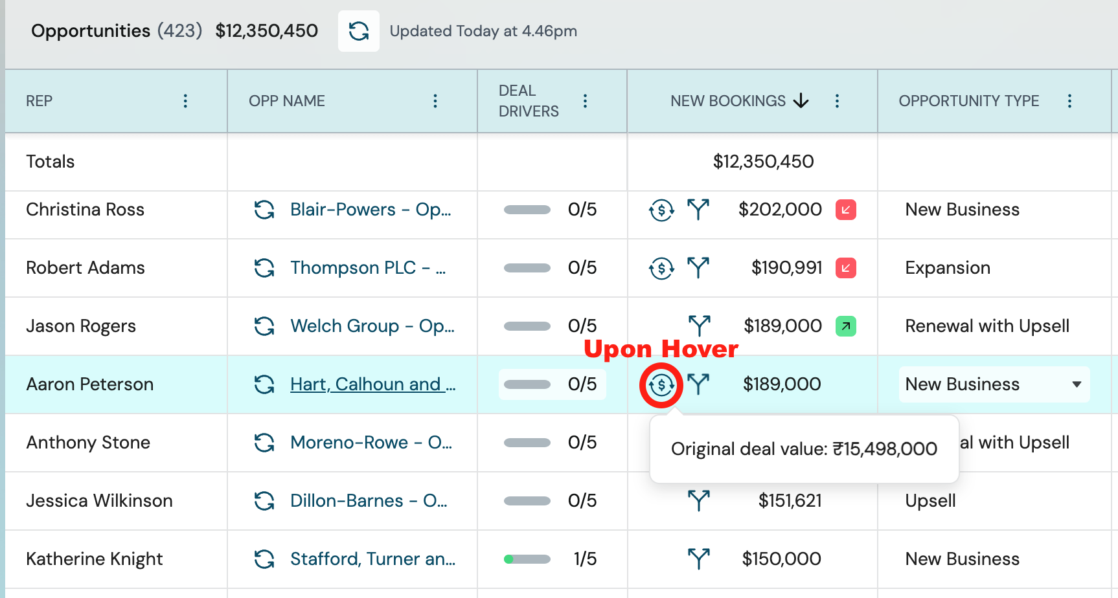Screen dimensions: 1118x598
Task: Click the Original deal value tooltip
Action: pos(804,449)
